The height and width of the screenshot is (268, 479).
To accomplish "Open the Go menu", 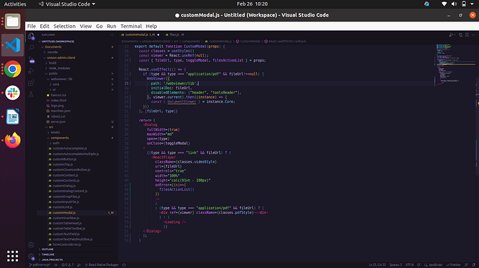I will point(99,26).
